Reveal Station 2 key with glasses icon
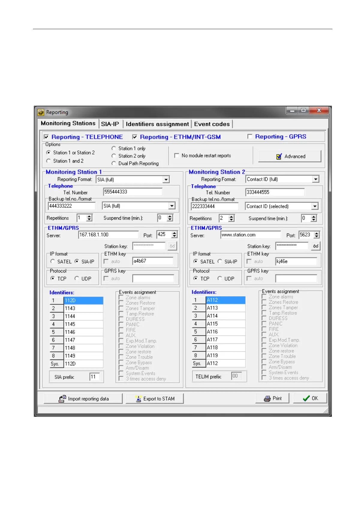This screenshot has width=357, height=506. tap(316, 246)
